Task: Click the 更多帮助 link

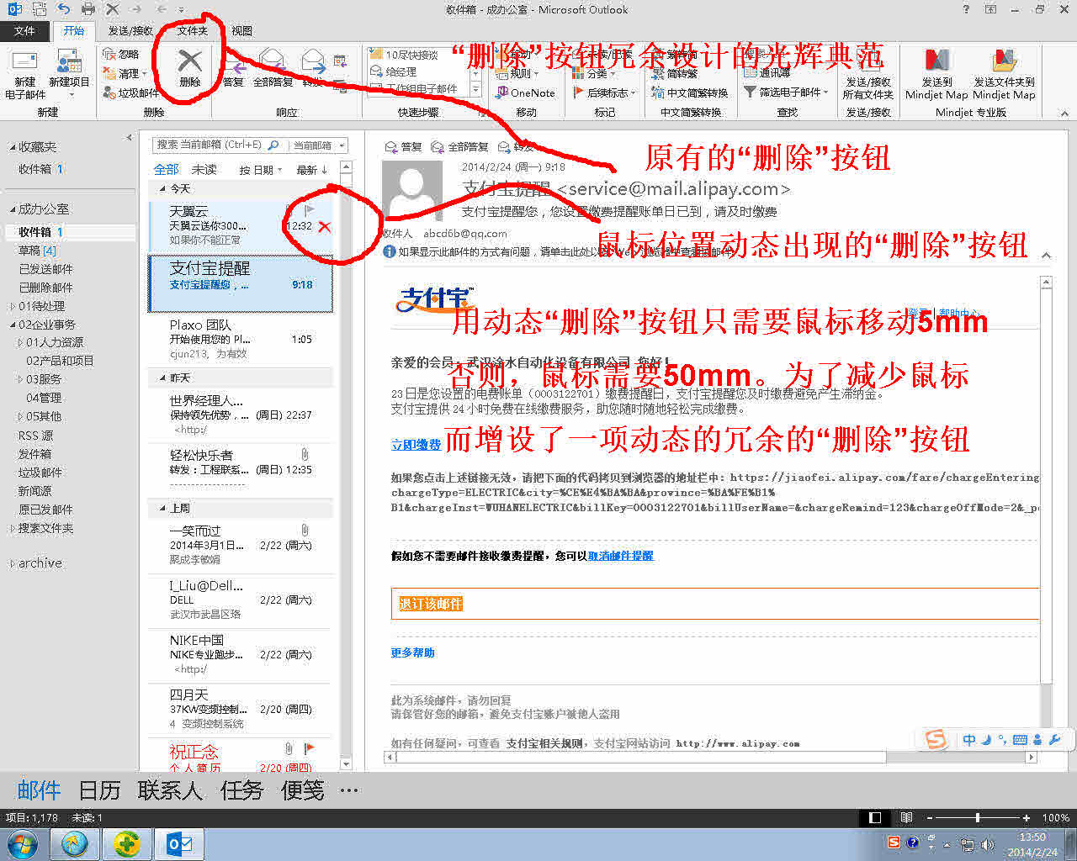Action: coord(412,652)
